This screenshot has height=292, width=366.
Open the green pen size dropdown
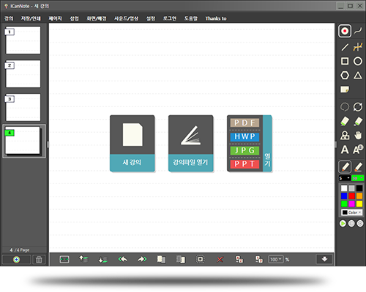(x=358, y=178)
